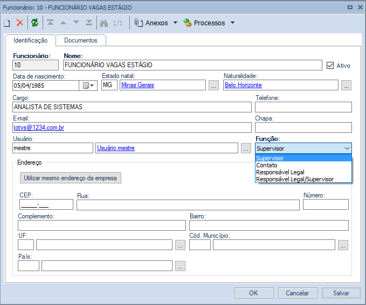The image size is (366, 305).
Task: Click the UF lookup ellipsis button
Action: click(180, 245)
